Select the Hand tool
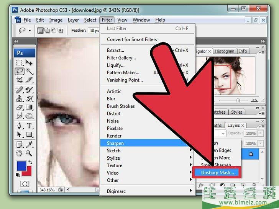 pyautogui.click(x=19, y=153)
